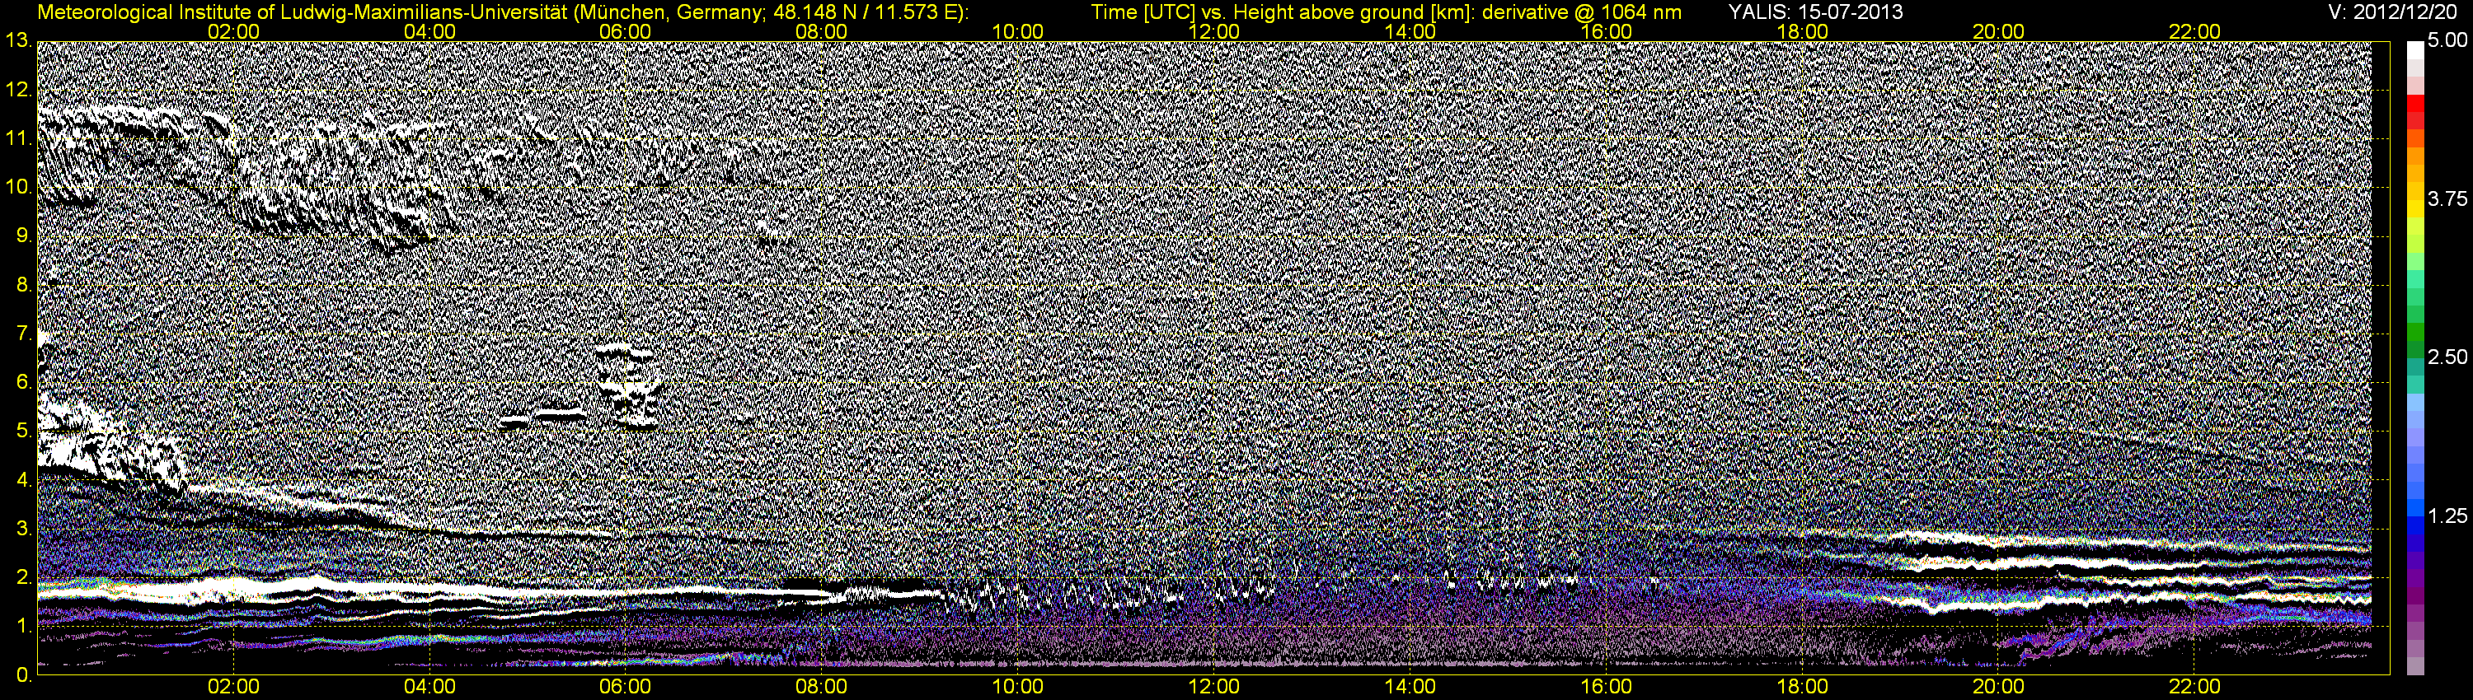This screenshot has width=2473, height=700.
Task: Click the 22:00 label on the top time axis
Action: tap(2194, 31)
